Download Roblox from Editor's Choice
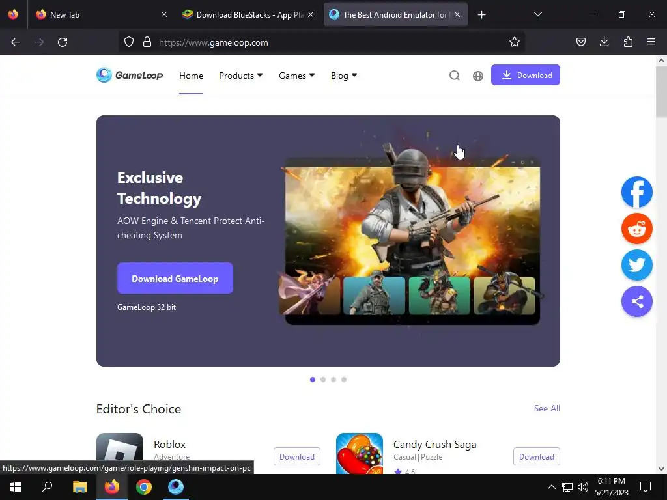Screen dimensions: 667x500 [x=297, y=456]
